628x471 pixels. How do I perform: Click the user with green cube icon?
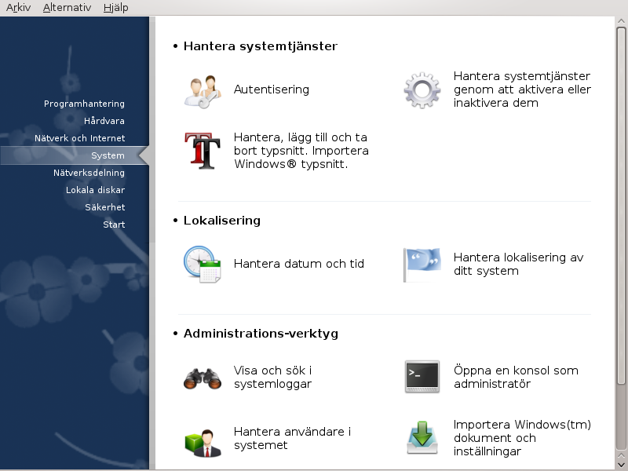coord(203,443)
